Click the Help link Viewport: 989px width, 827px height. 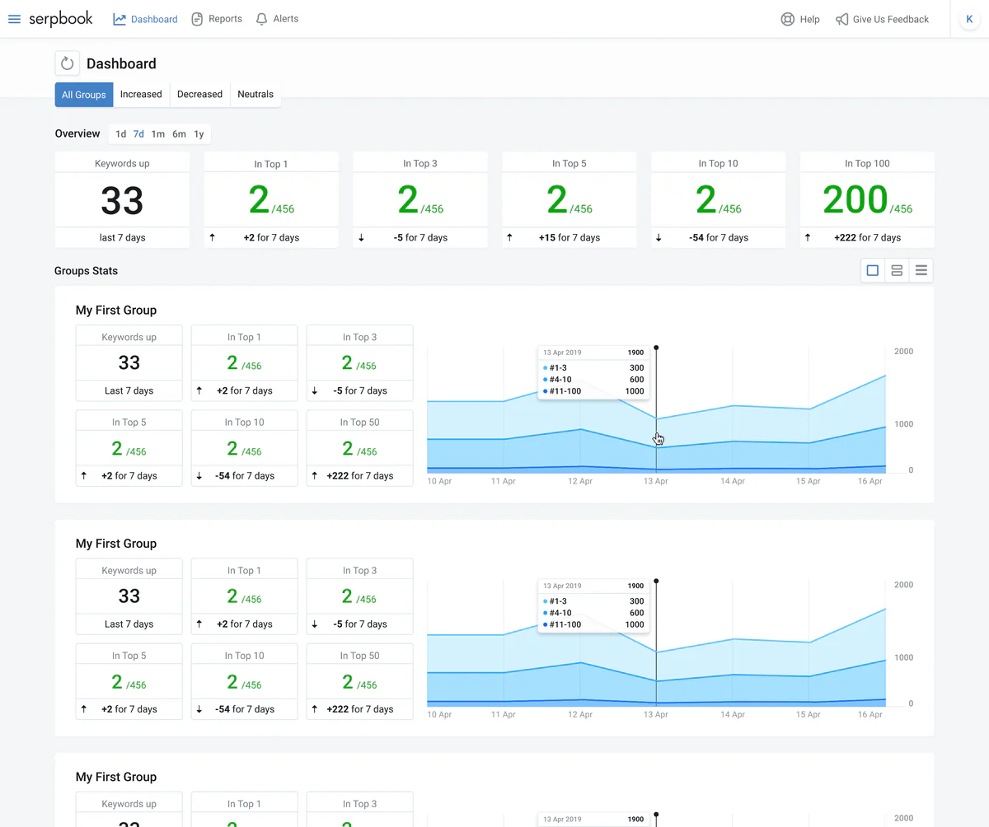[800, 19]
